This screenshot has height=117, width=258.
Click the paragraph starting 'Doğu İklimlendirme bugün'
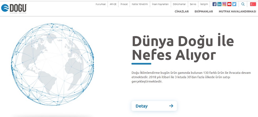[x=191, y=77]
